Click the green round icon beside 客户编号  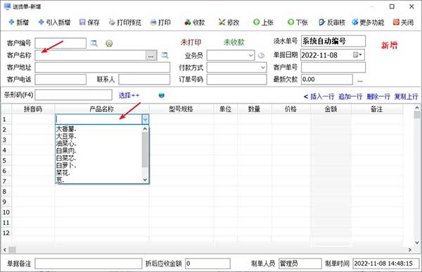(109, 43)
